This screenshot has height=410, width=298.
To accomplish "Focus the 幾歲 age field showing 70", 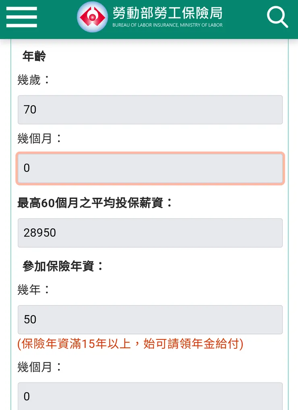I will (x=150, y=110).
